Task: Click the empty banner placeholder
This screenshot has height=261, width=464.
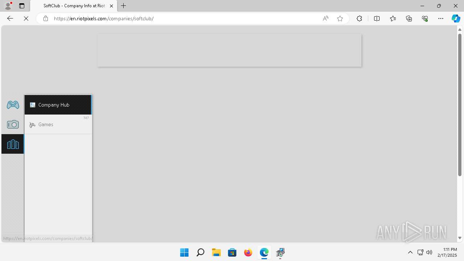Action: [229, 50]
